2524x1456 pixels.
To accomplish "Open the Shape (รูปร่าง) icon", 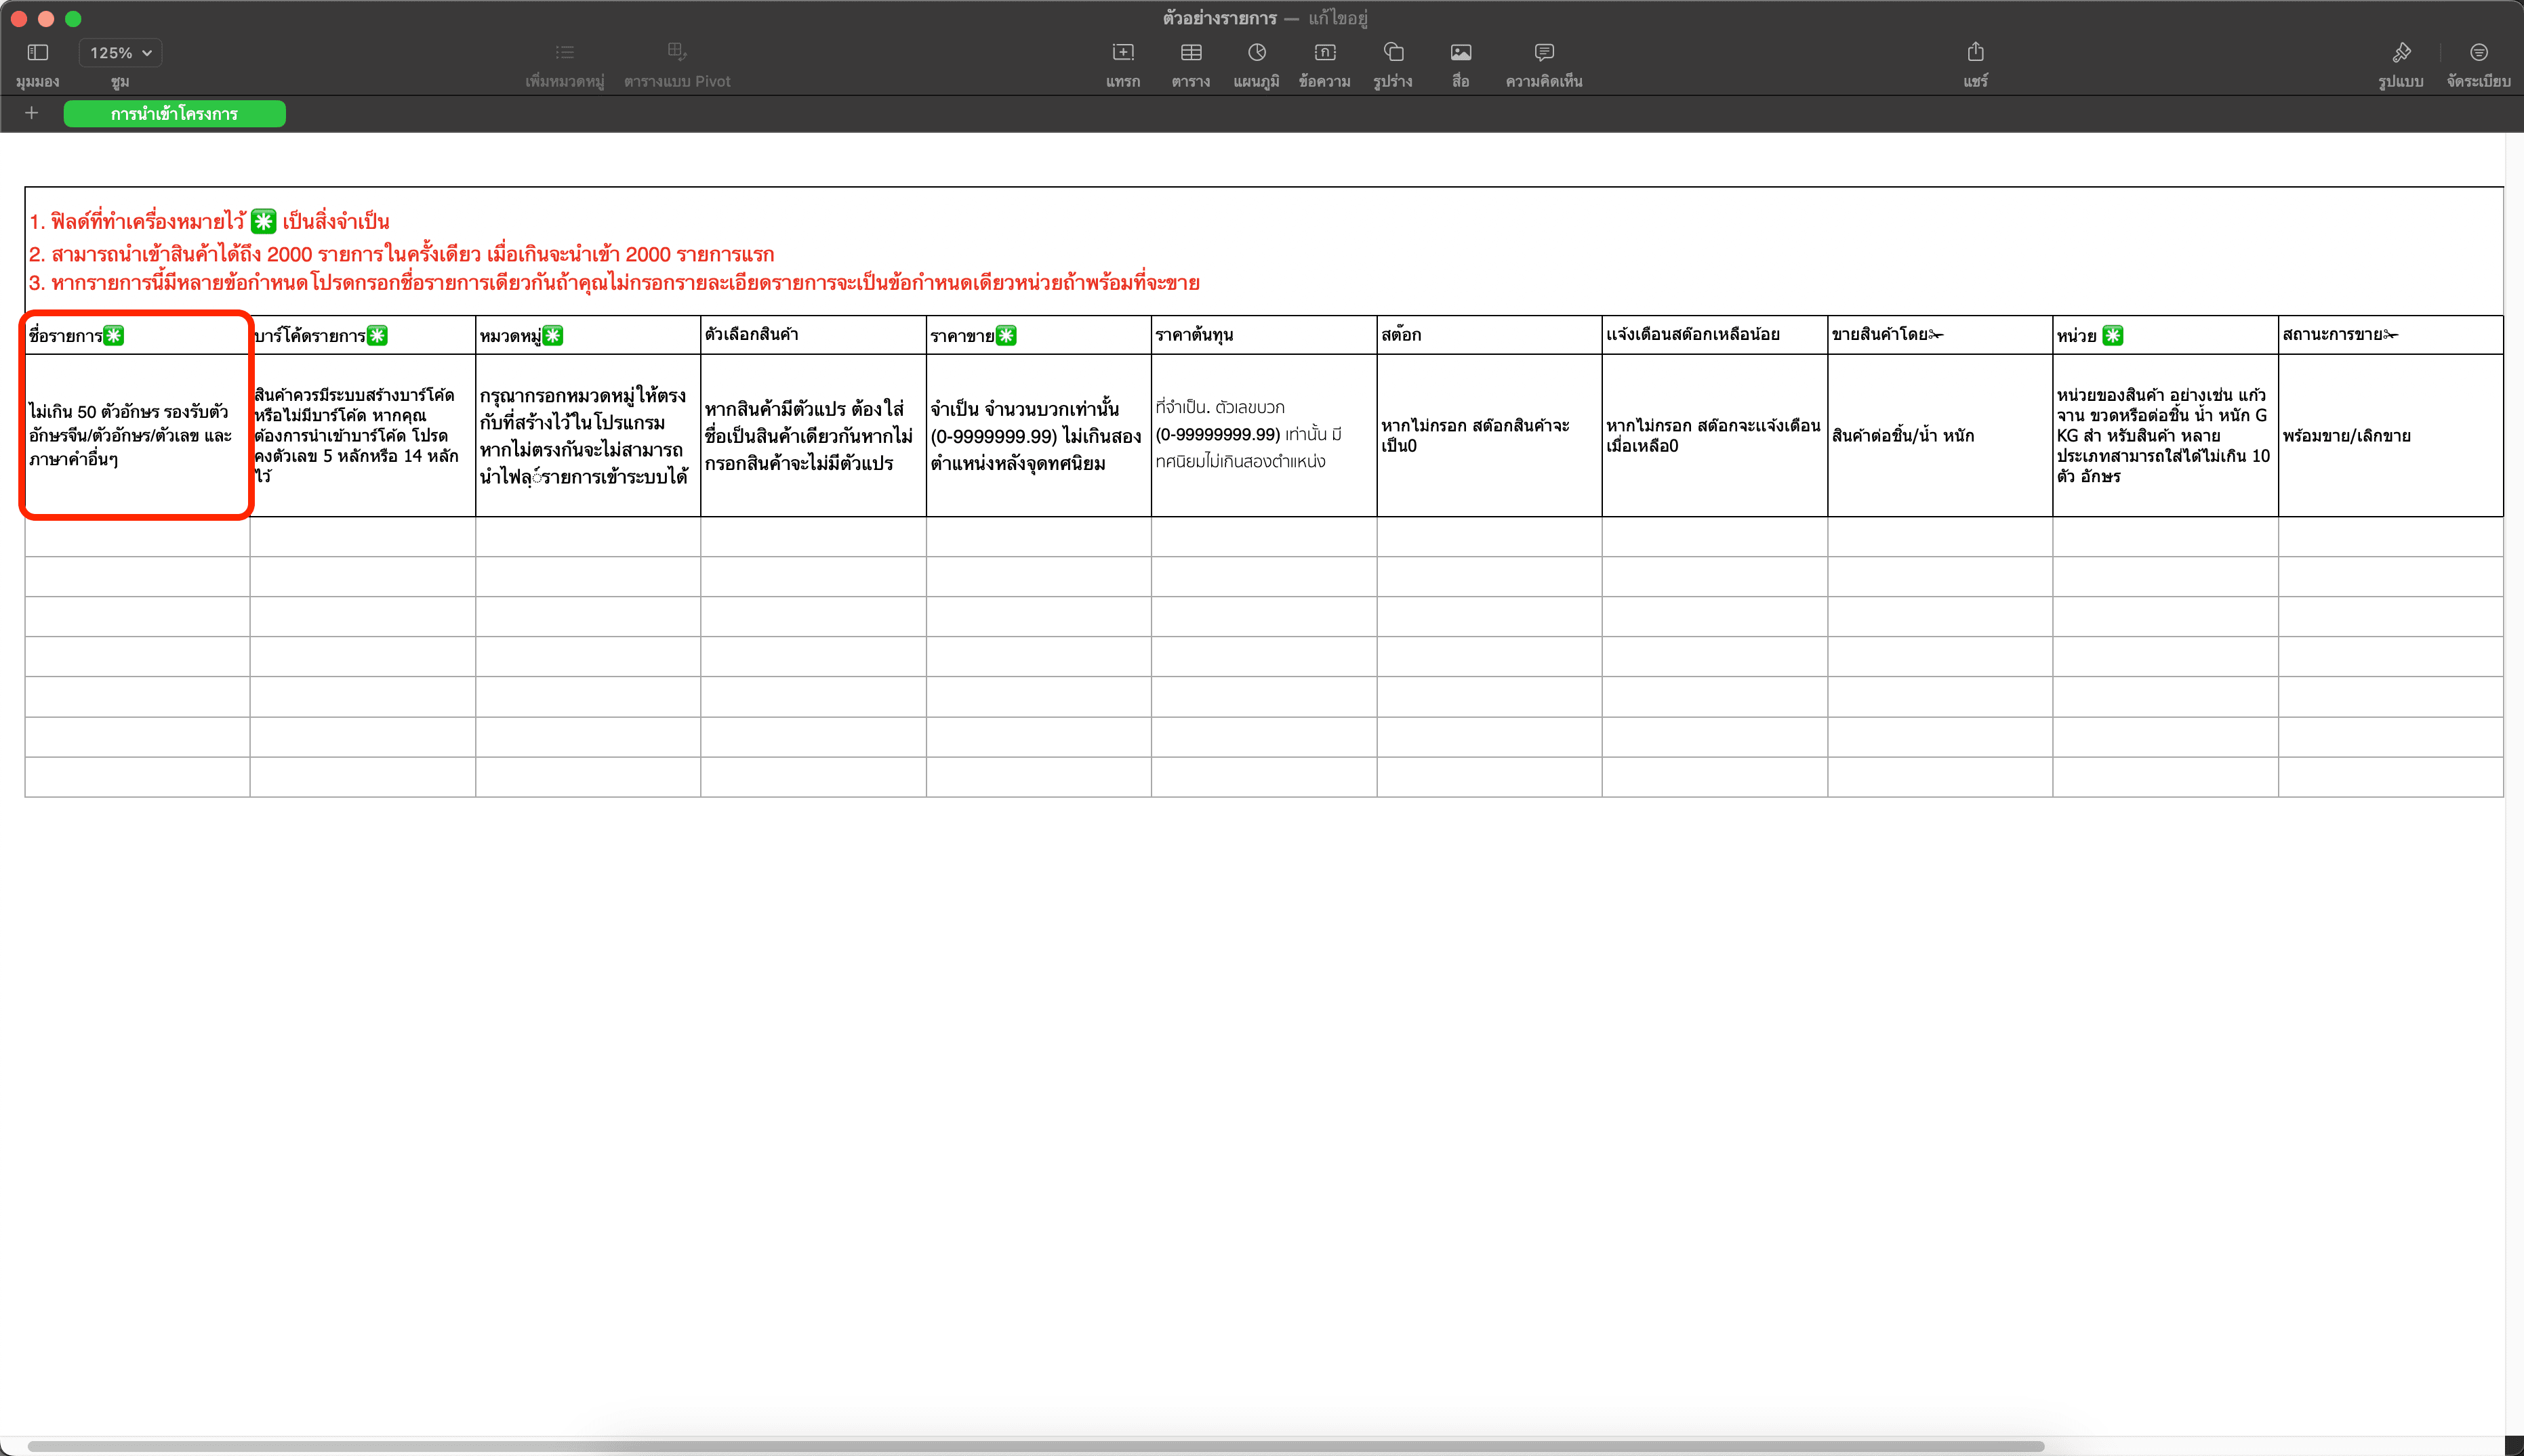I will pyautogui.click(x=1393, y=53).
